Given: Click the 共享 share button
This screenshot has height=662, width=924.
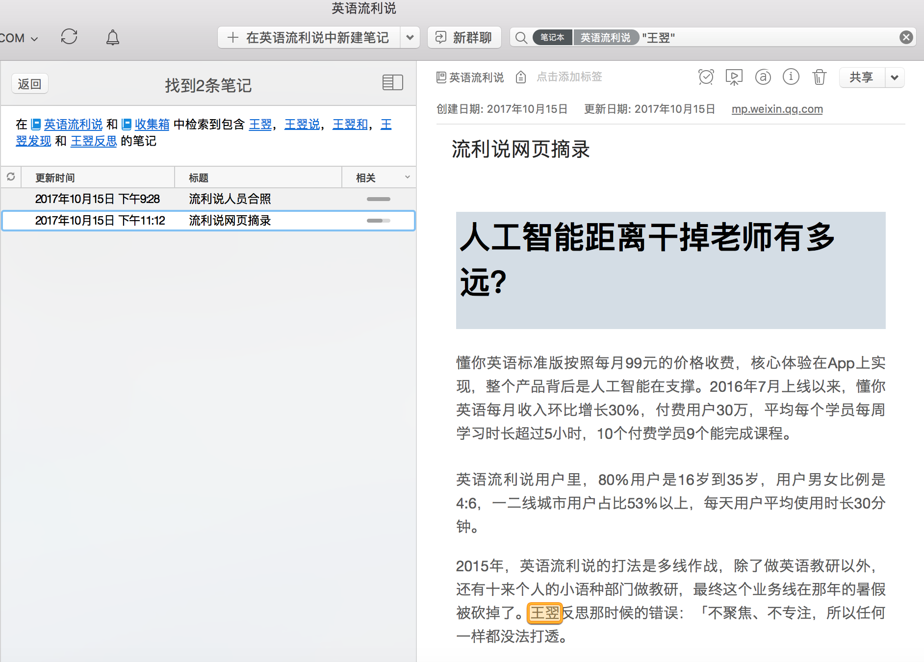Looking at the screenshot, I should [862, 77].
